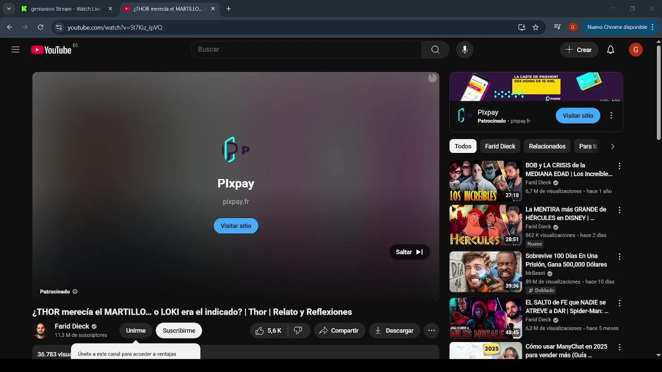Close the germanion Stream tab

coord(110,9)
